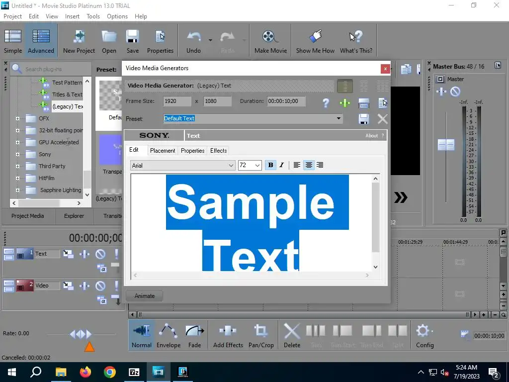Switch to Simple mode
The image size is (509, 382).
[13, 41]
